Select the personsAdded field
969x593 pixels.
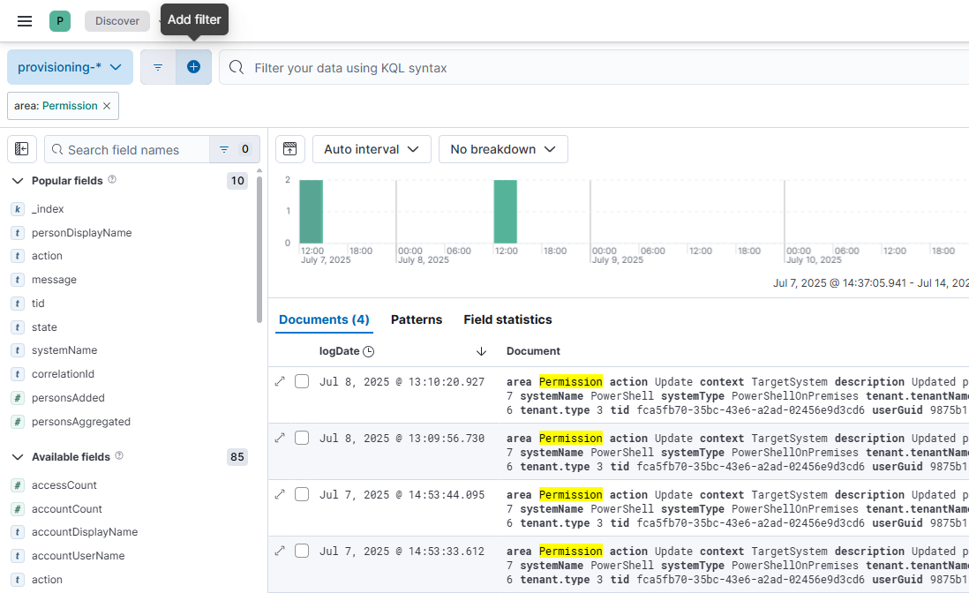(x=68, y=398)
